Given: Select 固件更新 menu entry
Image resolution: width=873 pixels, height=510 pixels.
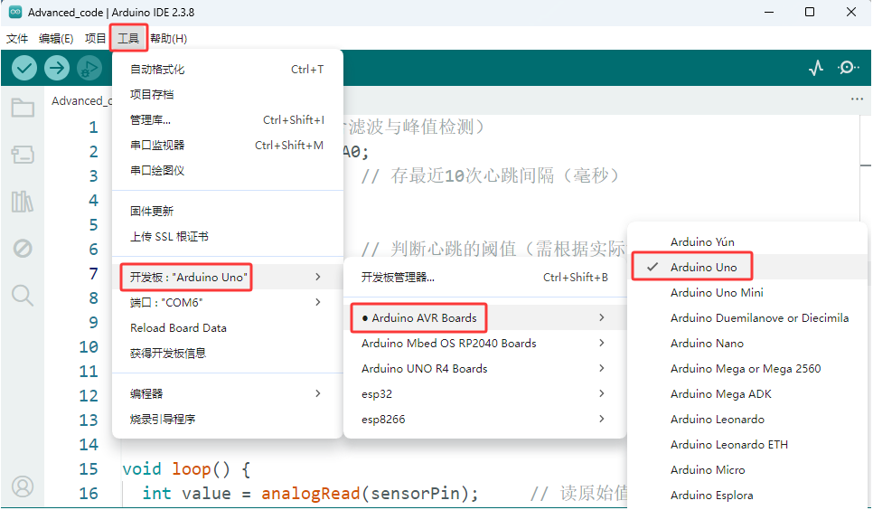Looking at the screenshot, I should pyautogui.click(x=227, y=212).
